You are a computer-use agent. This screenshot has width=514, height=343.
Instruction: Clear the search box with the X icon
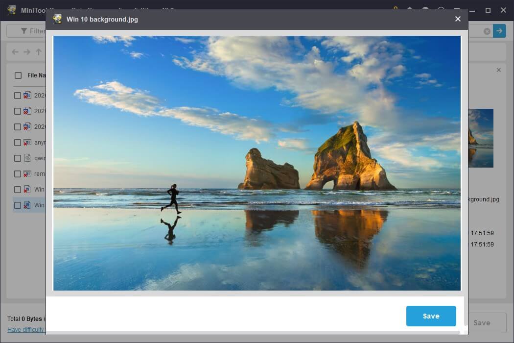click(x=487, y=31)
